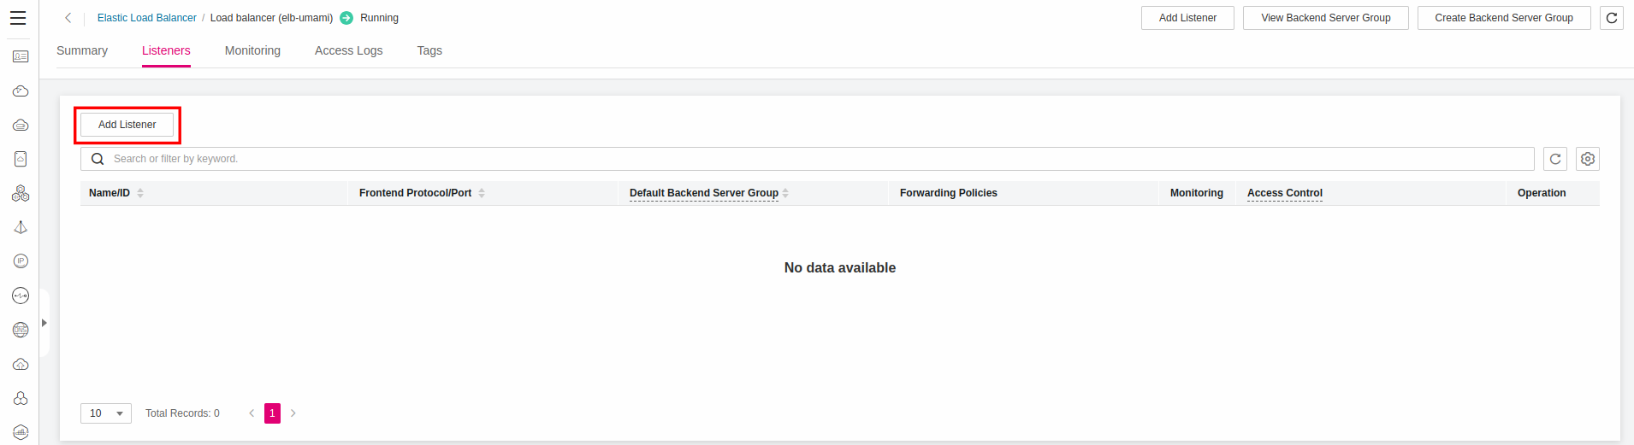The image size is (1634, 445).
Task: Go to next page in pagination
Action: (293, 413)
